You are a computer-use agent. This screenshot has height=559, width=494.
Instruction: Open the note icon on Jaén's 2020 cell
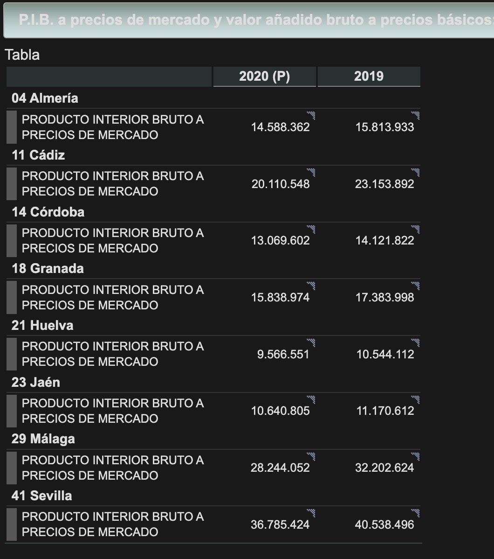point(311,399)
